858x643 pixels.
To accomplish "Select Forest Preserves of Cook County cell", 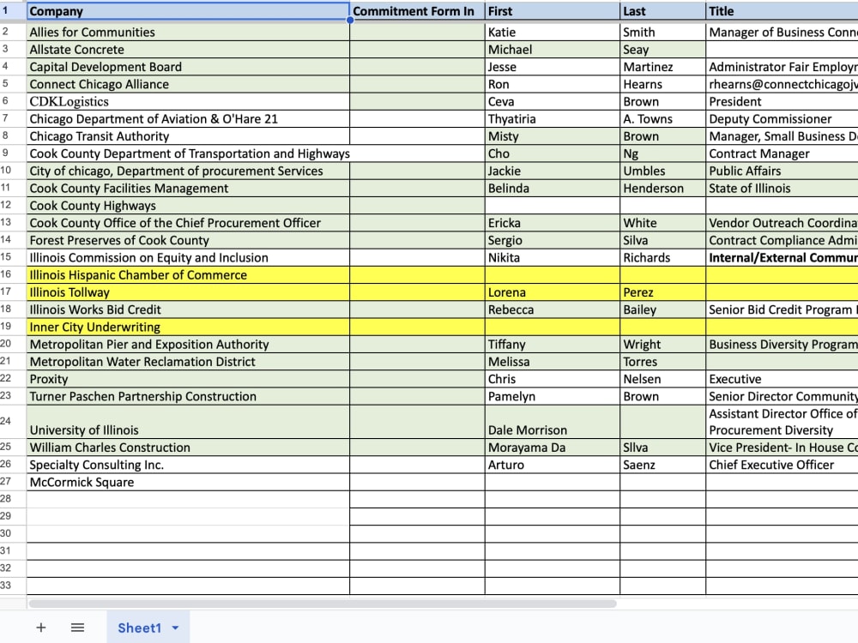I will 188,241.
